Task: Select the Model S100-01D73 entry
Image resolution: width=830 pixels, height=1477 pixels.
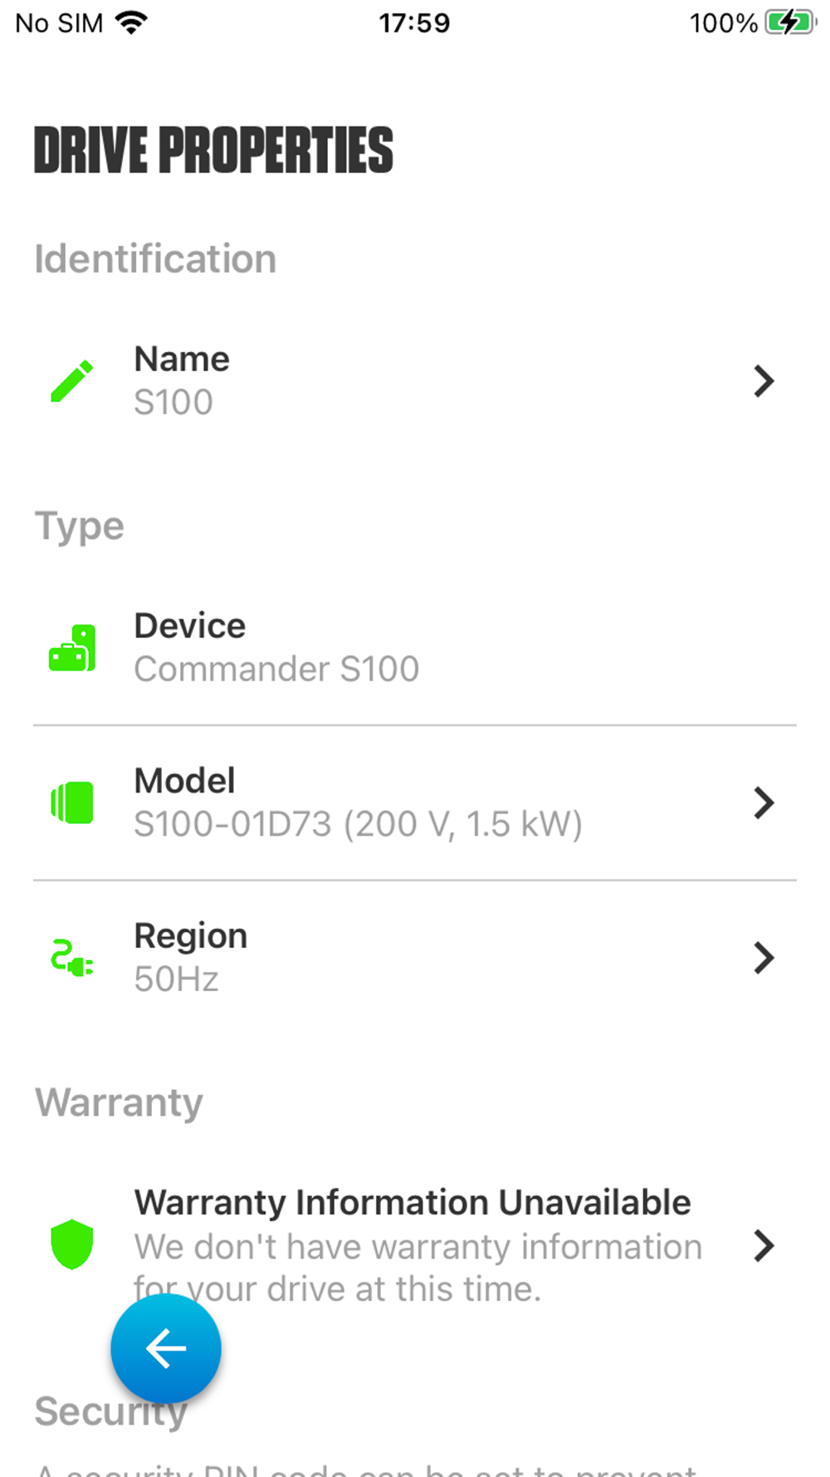Action: 358,803
